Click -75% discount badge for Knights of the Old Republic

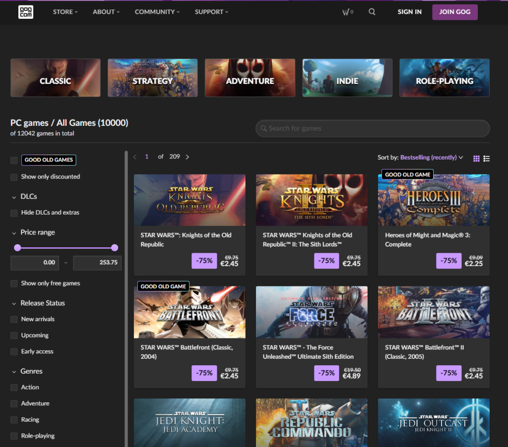204,261
